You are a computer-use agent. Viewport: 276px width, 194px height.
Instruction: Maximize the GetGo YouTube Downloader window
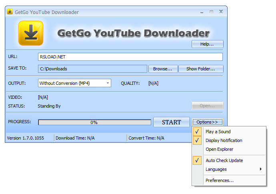pyautogui.click(x=212, y=12)
